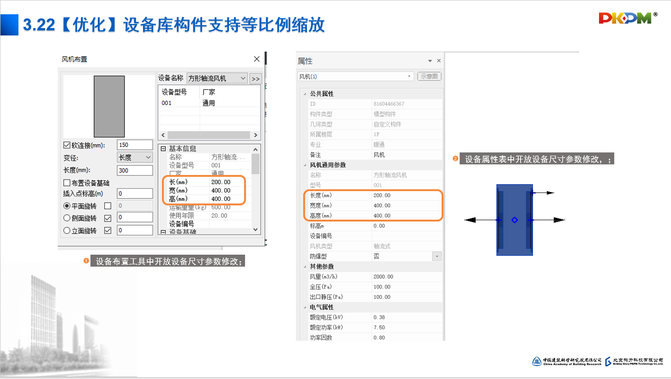Image resolution: width=671 pixels, height=379 pixels.
Task: Click the 备注 value 风机
Action: tap(407, 155)
